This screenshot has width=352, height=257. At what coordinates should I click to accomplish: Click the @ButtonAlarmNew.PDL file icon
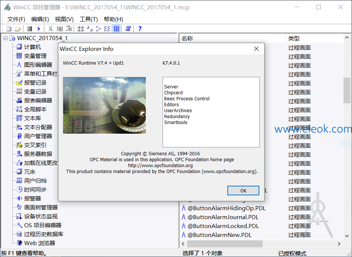pos(184,235)
